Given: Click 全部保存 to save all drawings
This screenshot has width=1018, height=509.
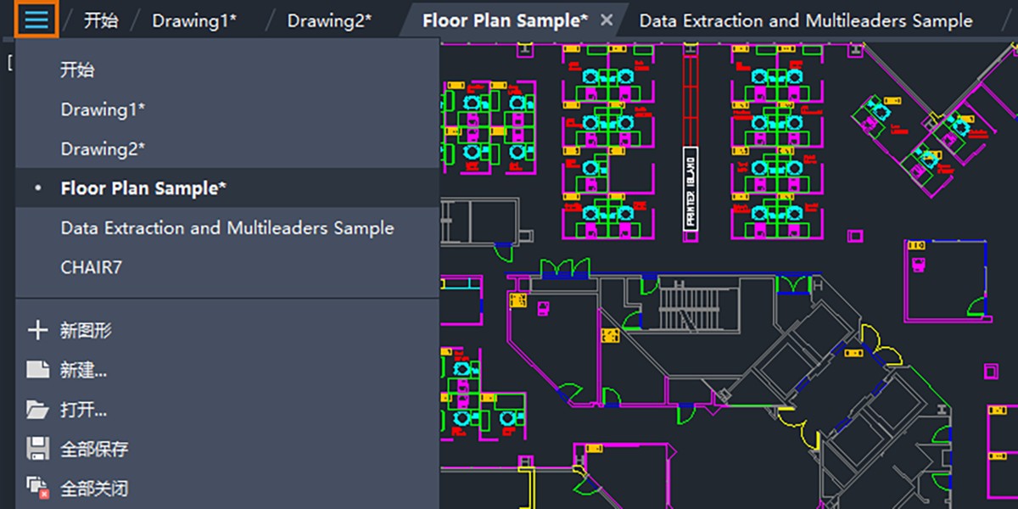Looking at the screenshot, I should tap(93, 448).
